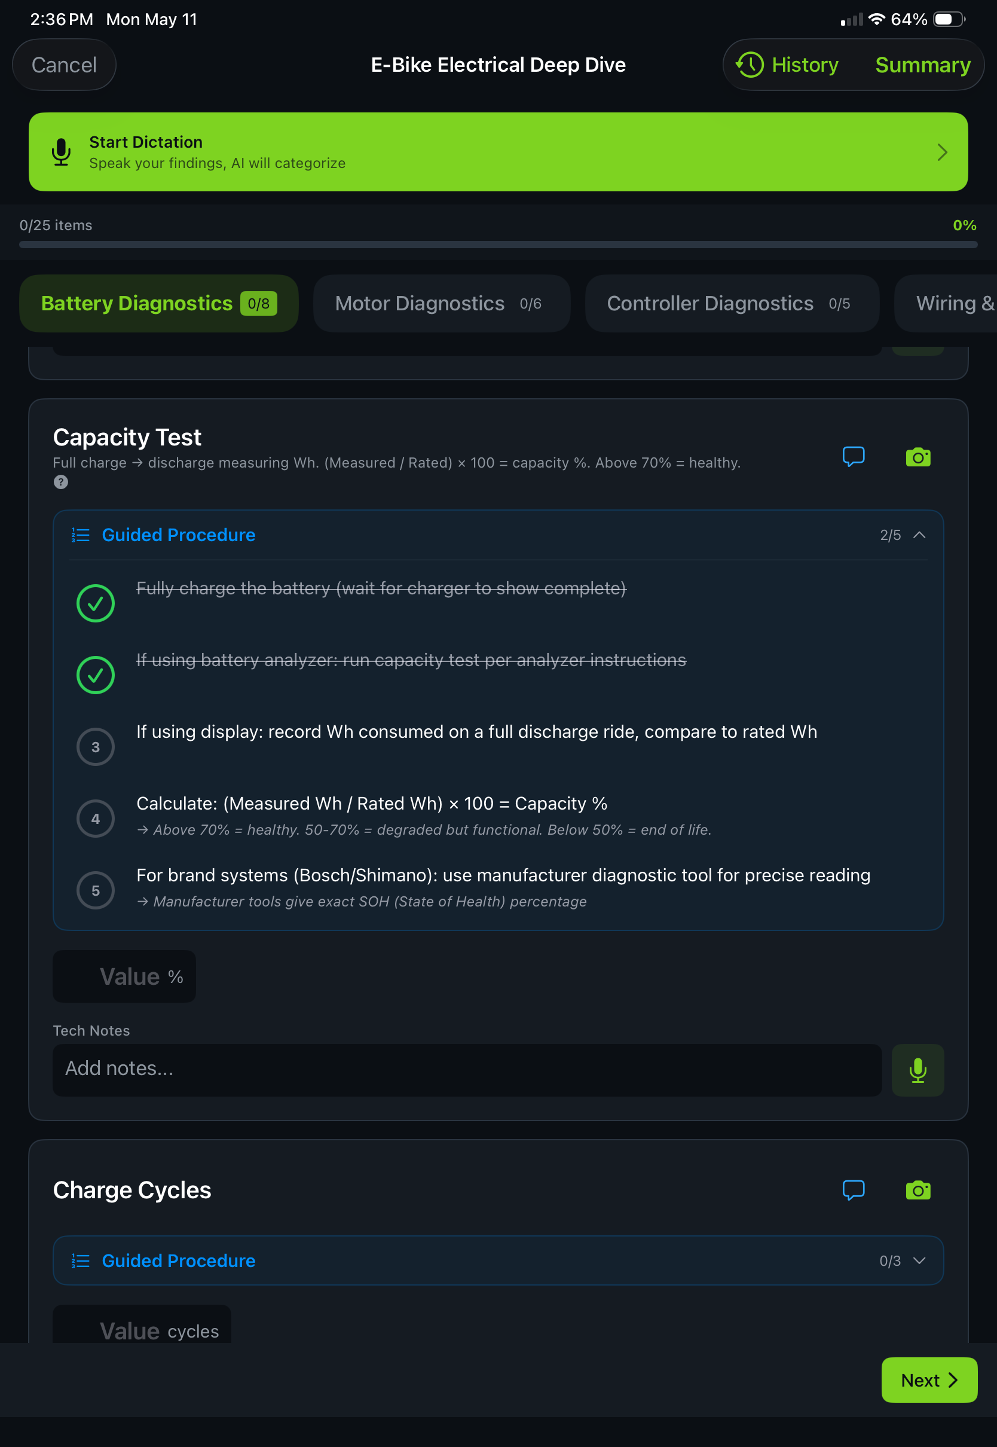This screenshot has height=1447, width=997.
Task: Tap the Tech Notes microphone dictation button
Action: click(x=918, y=1070)
